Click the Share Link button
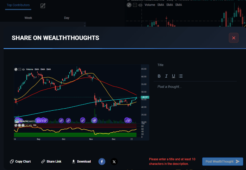 (51, 162)
